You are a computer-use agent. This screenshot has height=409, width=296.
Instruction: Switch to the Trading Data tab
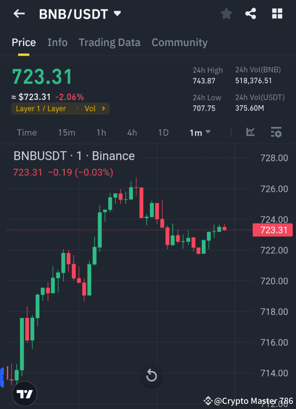point(109,42)
